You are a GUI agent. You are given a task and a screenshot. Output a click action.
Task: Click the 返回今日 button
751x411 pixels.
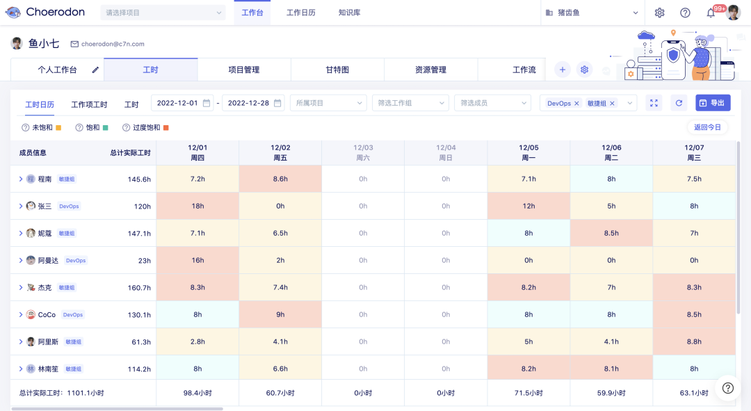pos(706,127)
